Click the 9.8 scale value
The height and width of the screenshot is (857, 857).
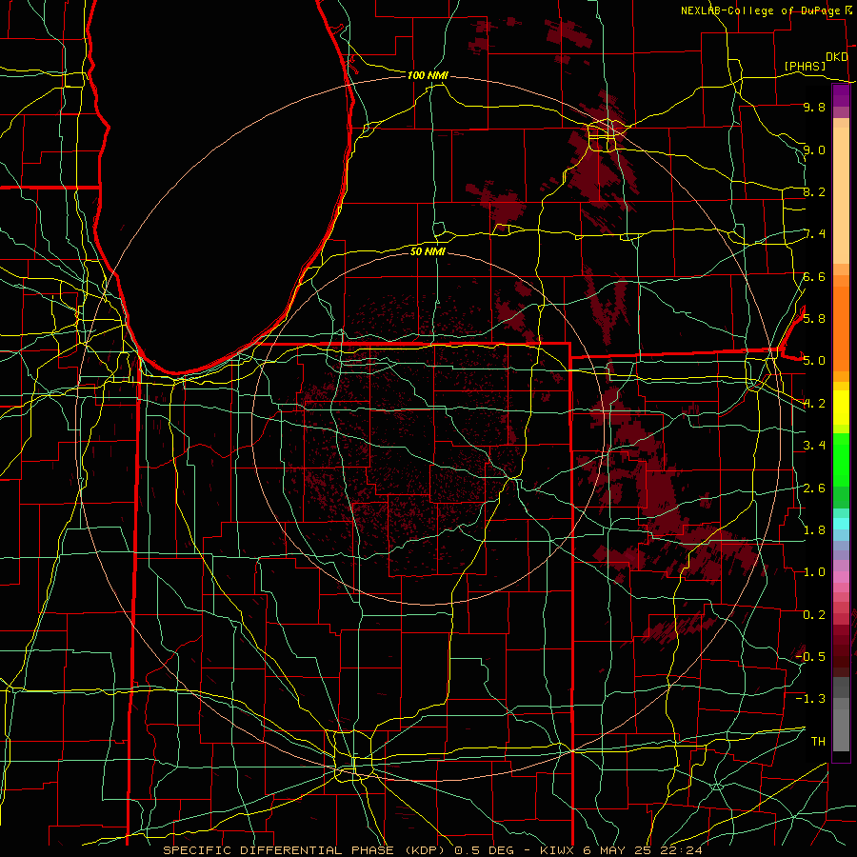pyautogui.click(x=814, y=107)
